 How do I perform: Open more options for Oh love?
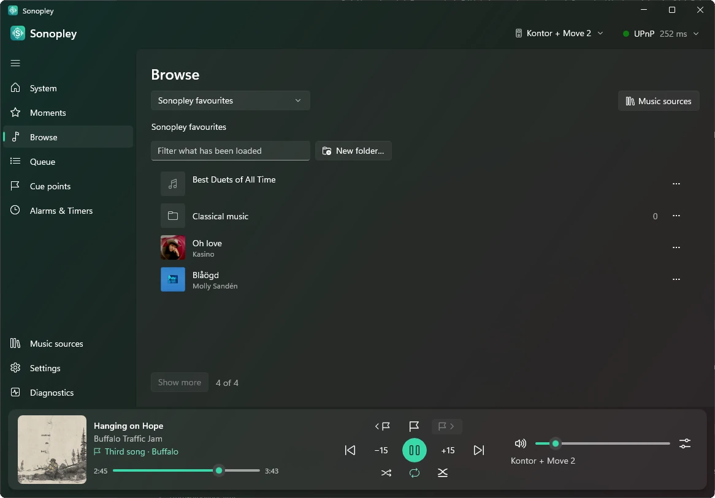point(676,247)
